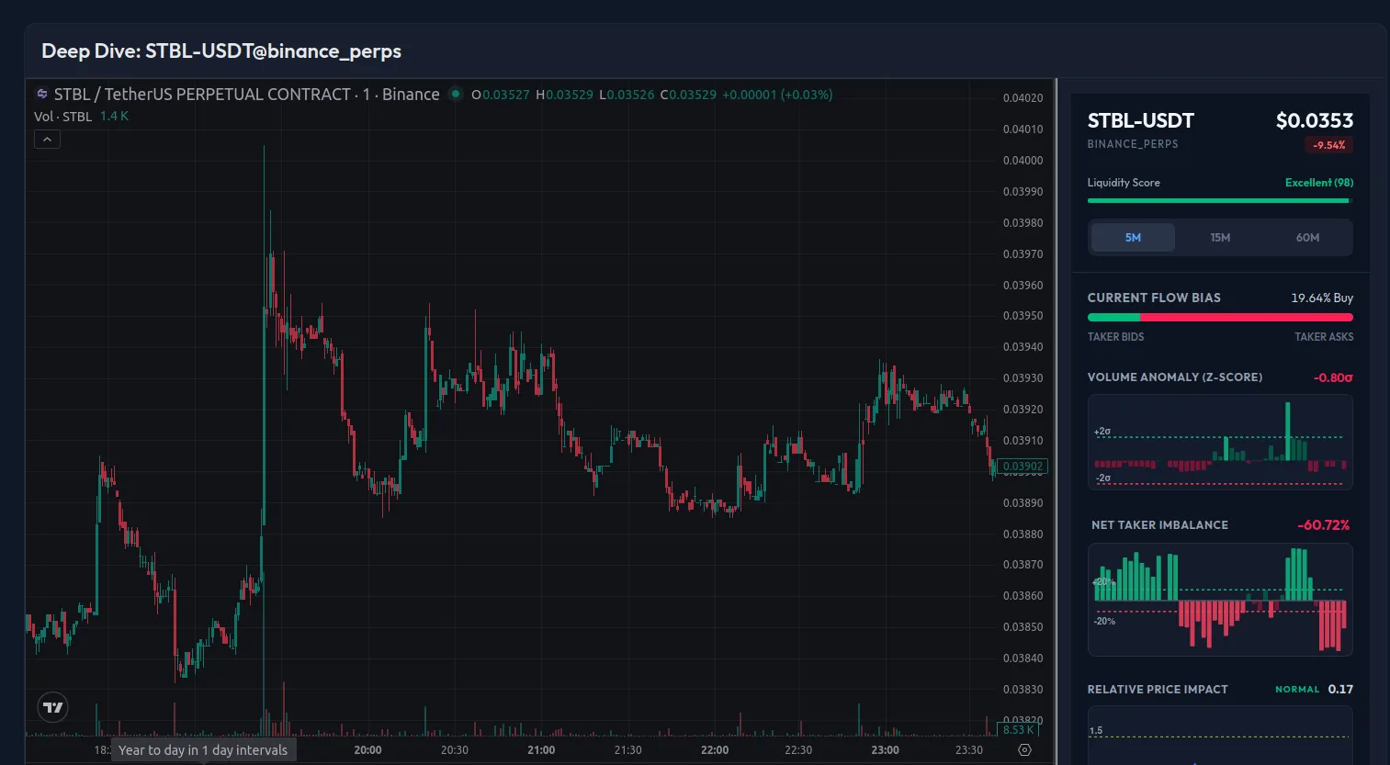The image size is (1390, 765).
Task: Open the Excellent (98) liquidity rating
Action: pos(1319,182)
